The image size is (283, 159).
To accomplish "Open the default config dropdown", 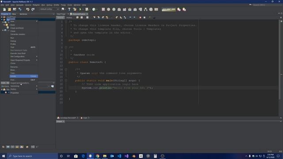I will [x=49, y=9].
